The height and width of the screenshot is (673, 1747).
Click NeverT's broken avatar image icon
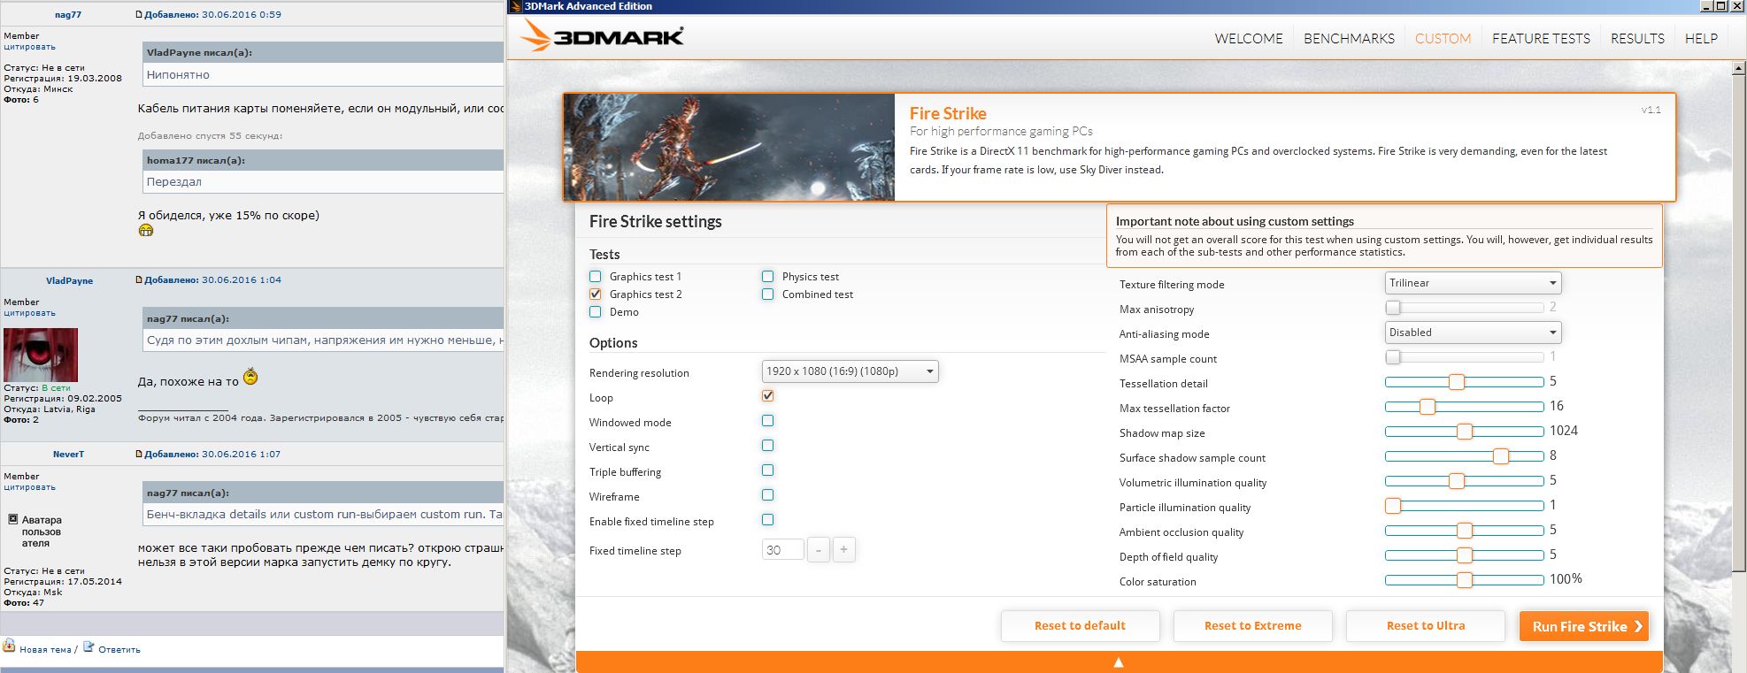point(13,520)
